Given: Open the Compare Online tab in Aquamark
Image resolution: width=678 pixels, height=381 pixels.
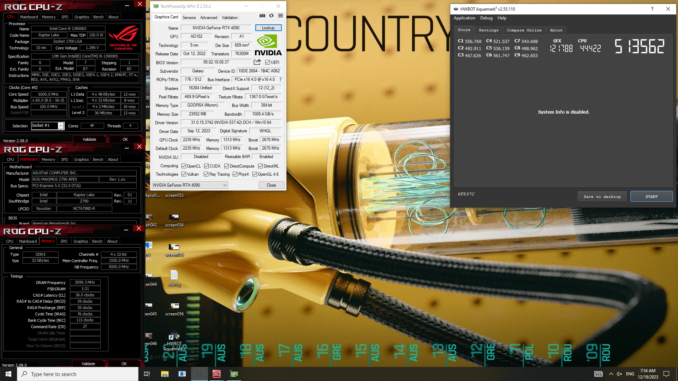Looking at the screenshot, I should pos(524,30).
